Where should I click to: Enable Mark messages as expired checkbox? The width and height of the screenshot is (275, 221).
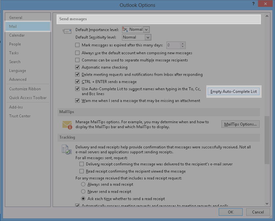point(77,45)
